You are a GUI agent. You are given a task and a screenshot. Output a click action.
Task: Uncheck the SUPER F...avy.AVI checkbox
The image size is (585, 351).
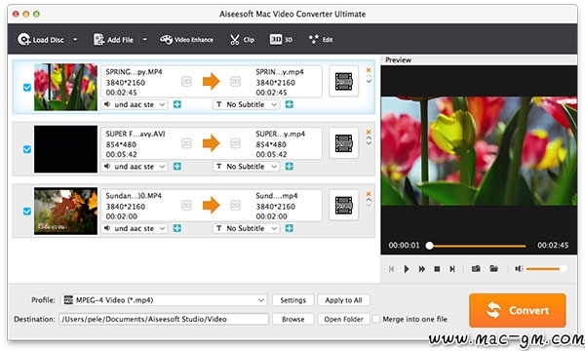[x=27, y=149]
